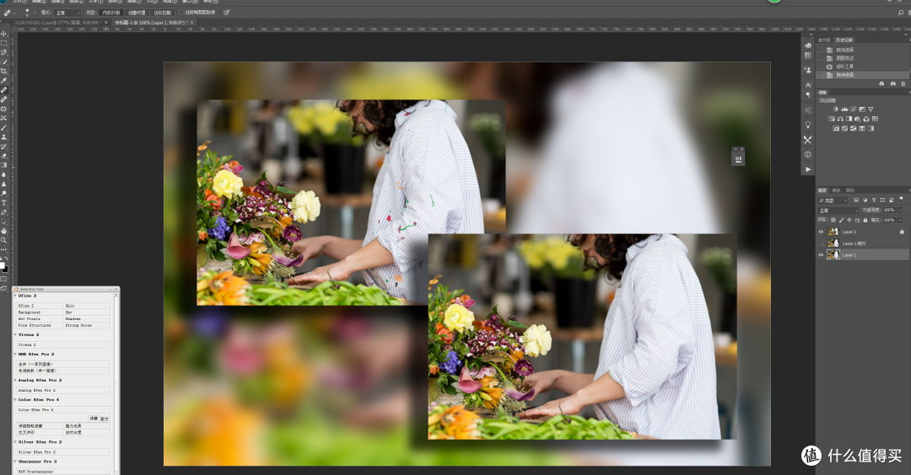This screenshot has width=911, height=475.
Task: Select the Crop tool
Action: click(x=3, y=71)
